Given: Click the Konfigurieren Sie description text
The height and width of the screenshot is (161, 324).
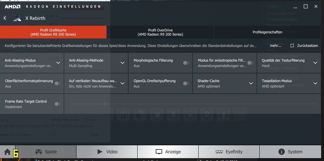Looking at the screenshot, I should click(x=130, y=46).
